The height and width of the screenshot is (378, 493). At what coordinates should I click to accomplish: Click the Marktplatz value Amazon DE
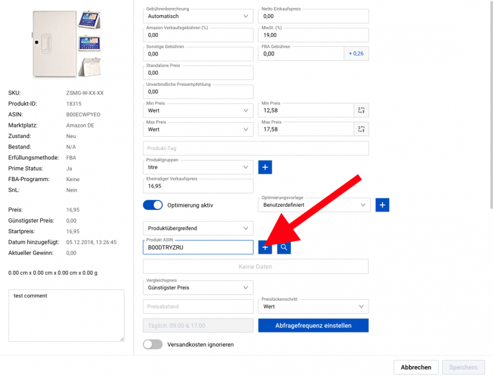pos(80,126)
